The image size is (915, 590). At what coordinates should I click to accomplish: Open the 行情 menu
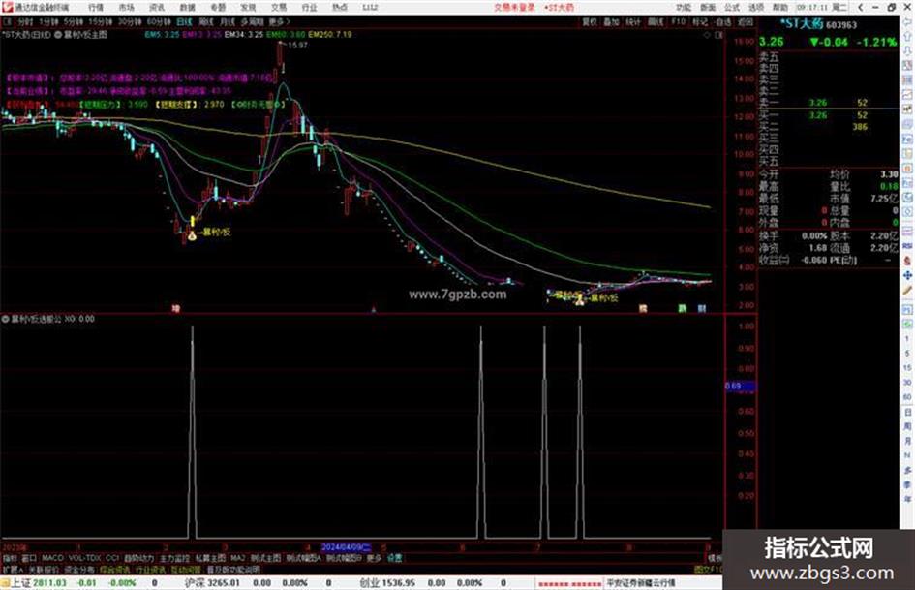point(96,8)
